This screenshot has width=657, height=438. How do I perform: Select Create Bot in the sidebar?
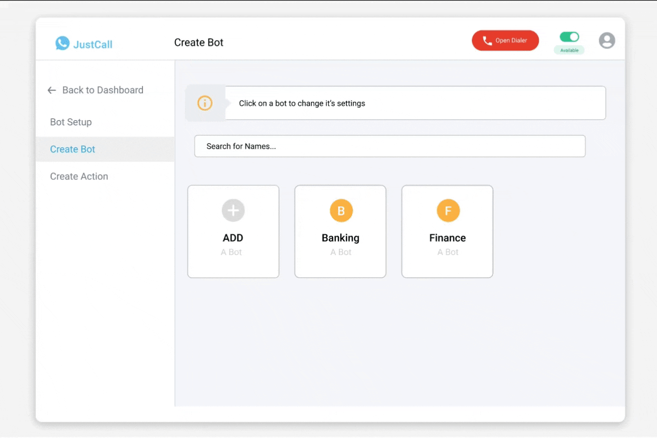click(x=73, y=149)
